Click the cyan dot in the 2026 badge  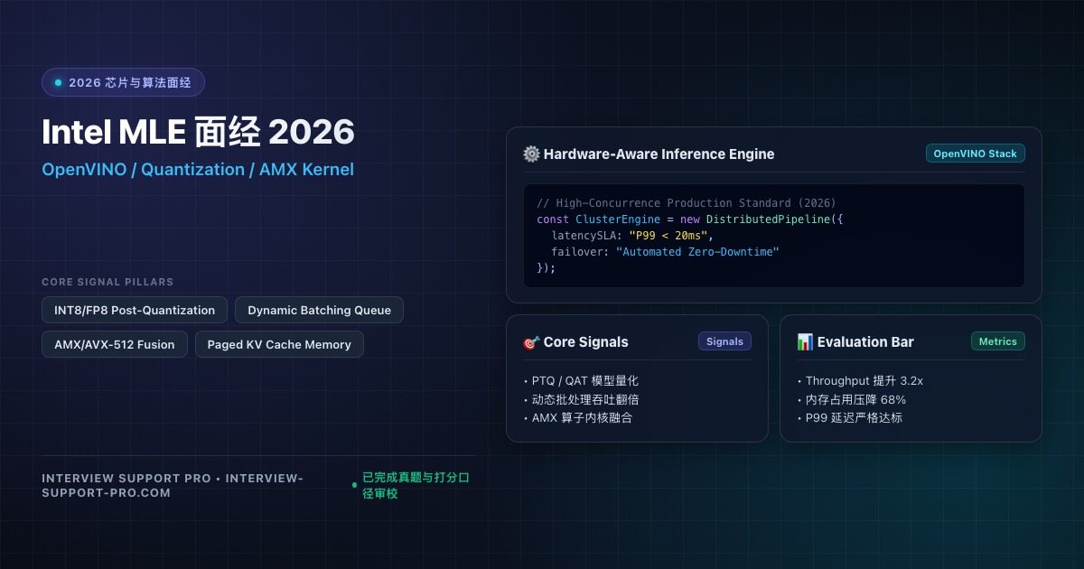(59, 82)
